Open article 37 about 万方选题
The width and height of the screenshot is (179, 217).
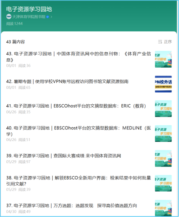pos(71,205)
